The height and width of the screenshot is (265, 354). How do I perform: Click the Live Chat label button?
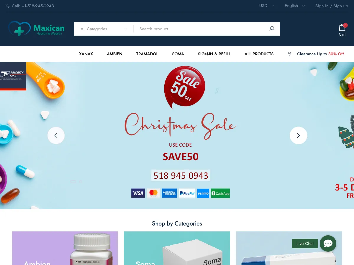[305, 244]
